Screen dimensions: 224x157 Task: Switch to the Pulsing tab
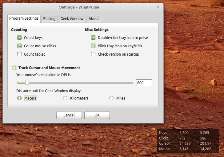tap(49, 19)
